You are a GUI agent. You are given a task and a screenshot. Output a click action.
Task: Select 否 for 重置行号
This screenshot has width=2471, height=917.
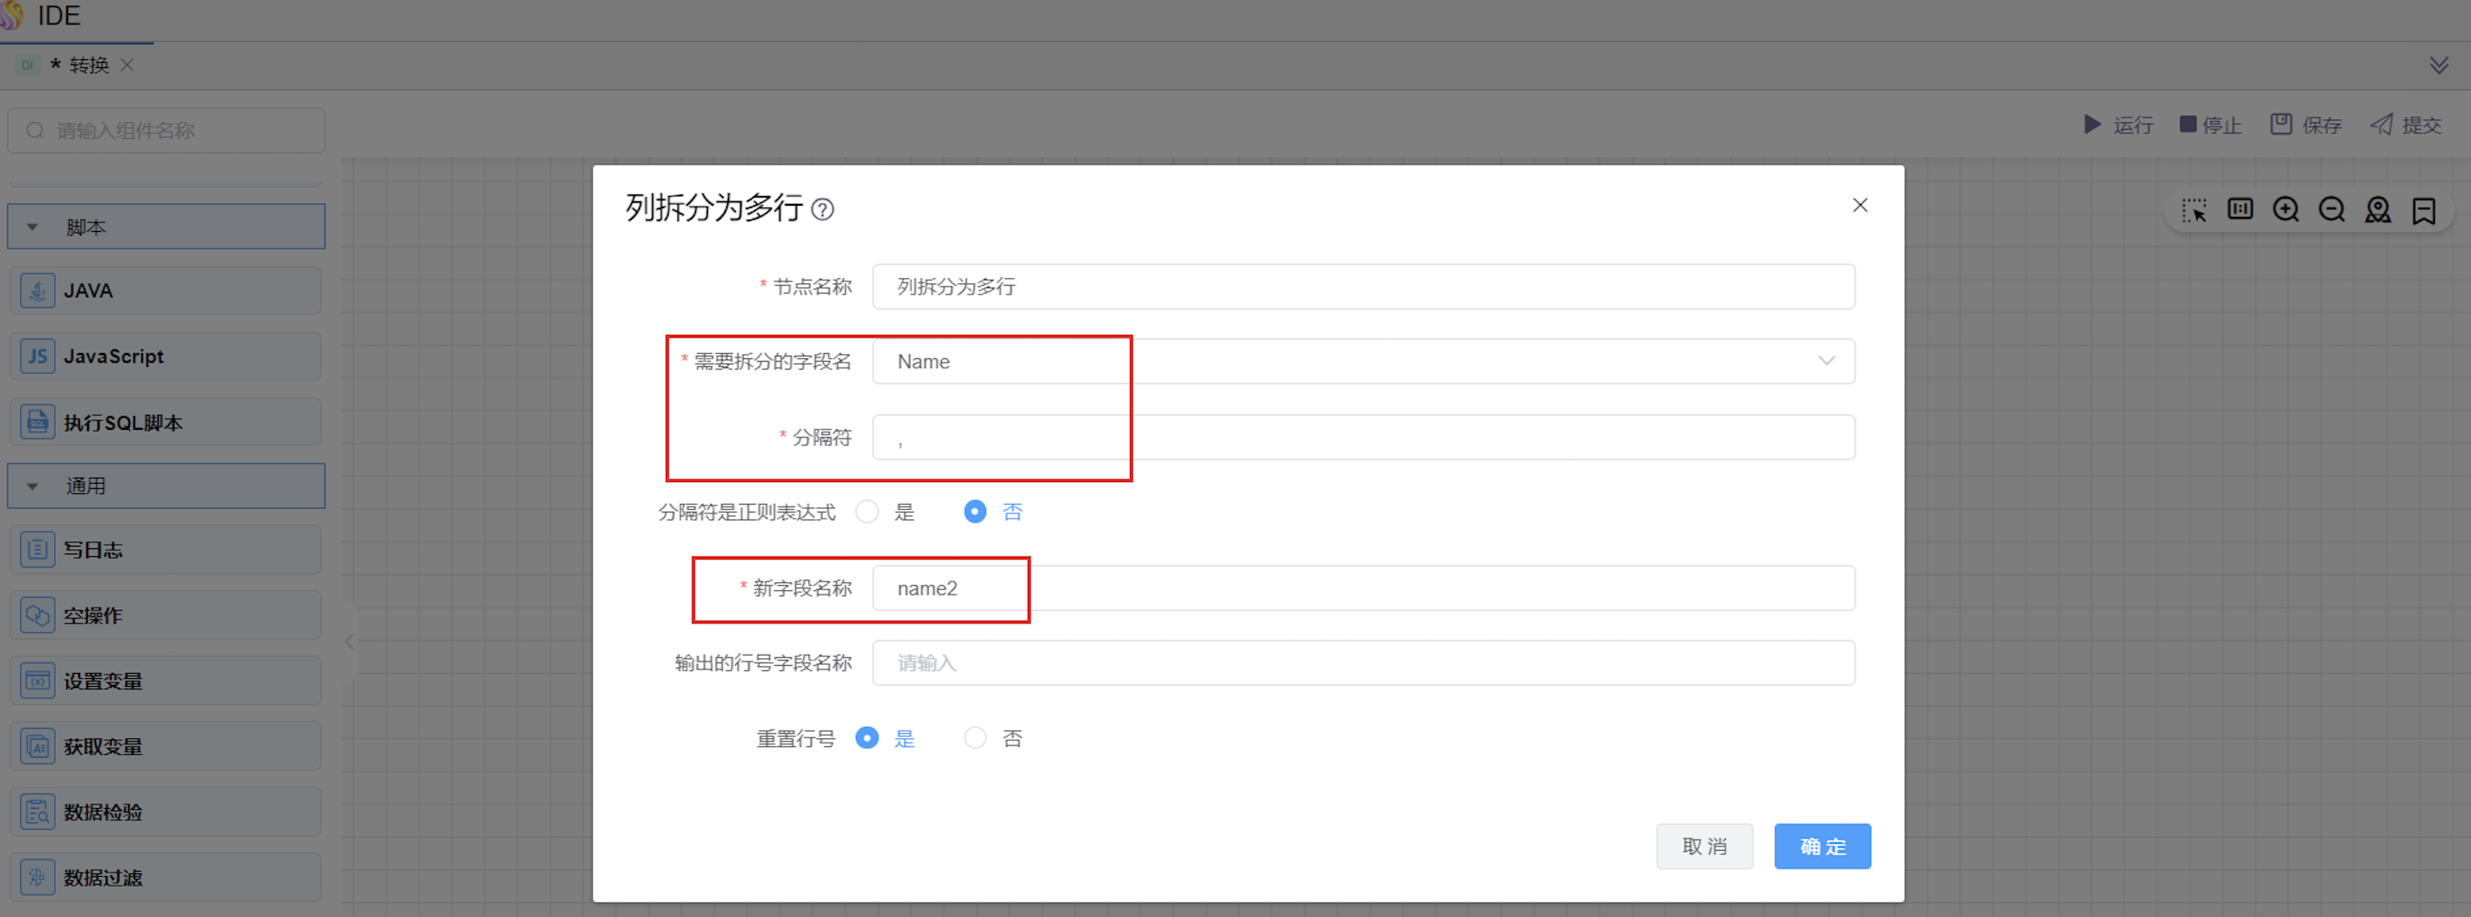[x=975, y=738]
